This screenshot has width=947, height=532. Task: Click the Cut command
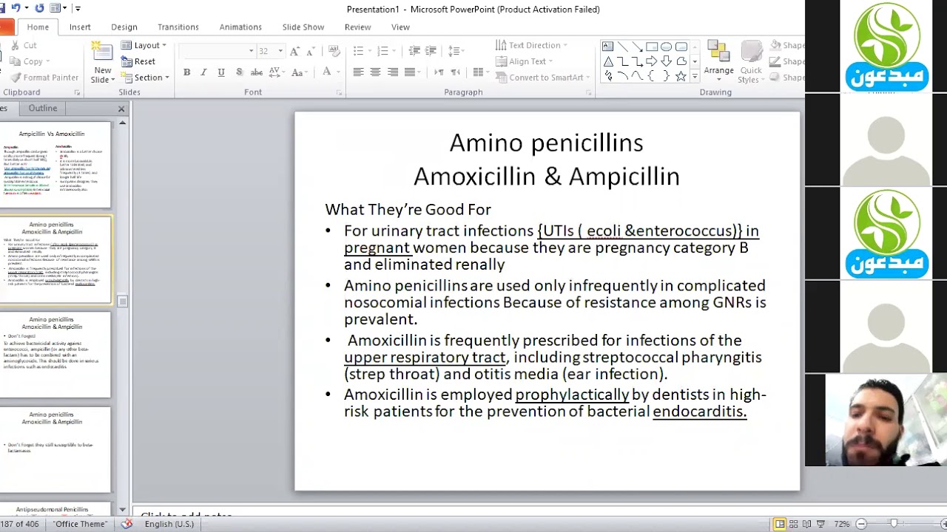coord(23,45)
